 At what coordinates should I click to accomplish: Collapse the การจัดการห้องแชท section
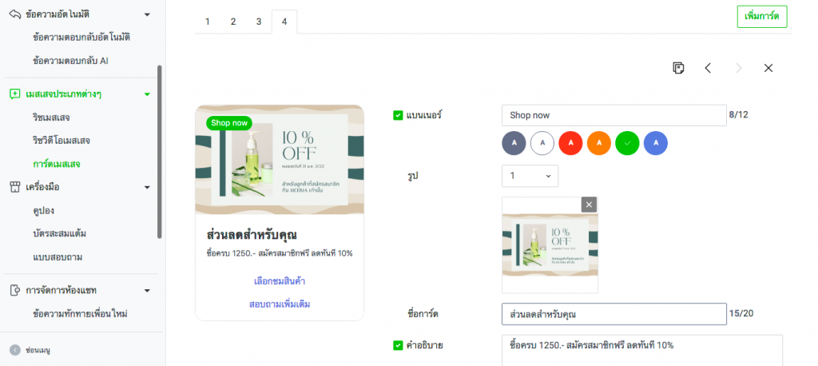click(147, 290)
